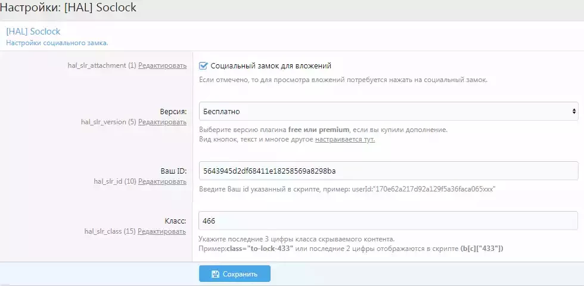584x286 pixels.
Task: Click the Настройки: [HAL] Soclock page title
Action: (68, 7)
